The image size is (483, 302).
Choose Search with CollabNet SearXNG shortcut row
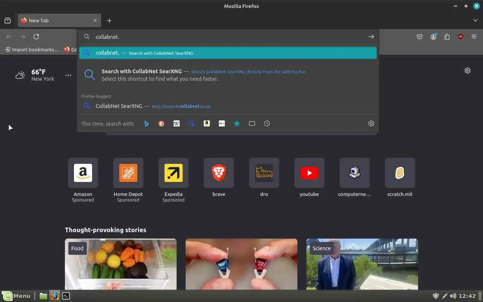pyautogui.click(x=228, y=75)
